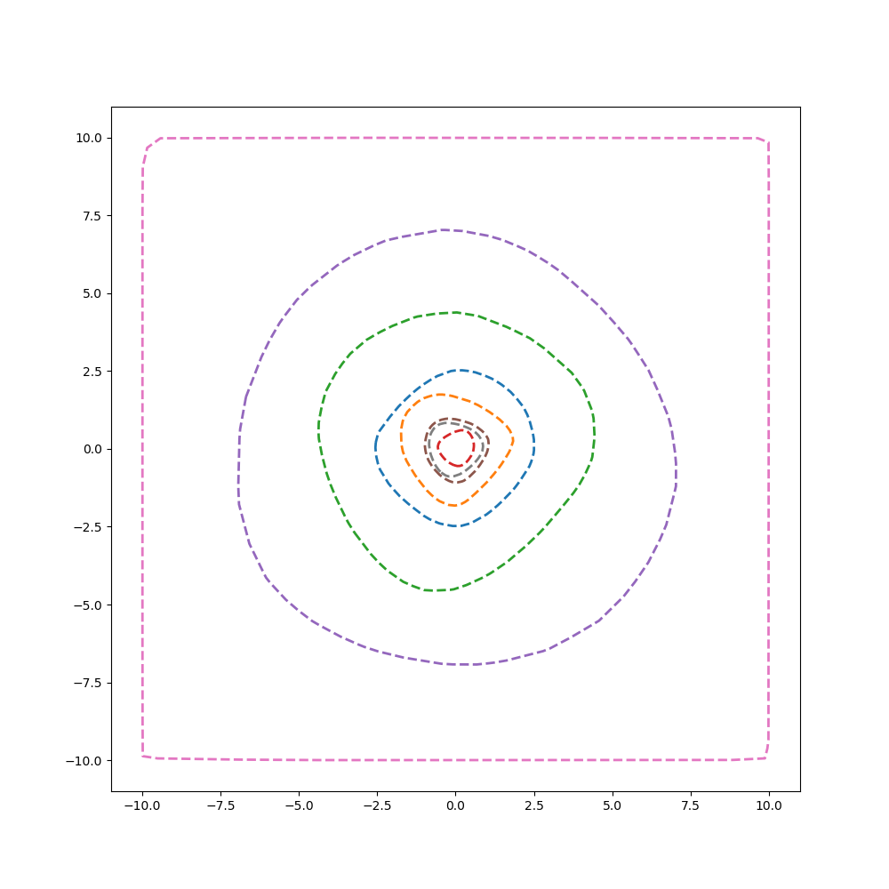Click the y-axis tick label 0.0
This screenshot has height=889, width=889.
coord(93,449)
